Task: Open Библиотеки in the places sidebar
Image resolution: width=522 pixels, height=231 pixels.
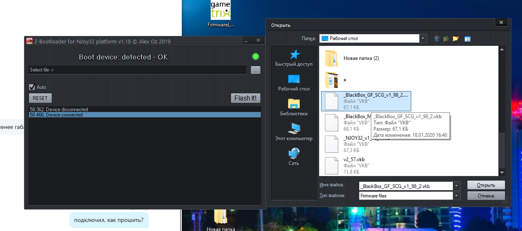Action: pos(293,107)
